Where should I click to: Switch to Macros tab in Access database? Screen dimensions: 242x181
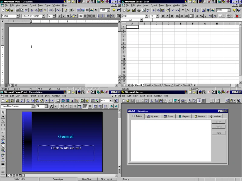[200, 116]
